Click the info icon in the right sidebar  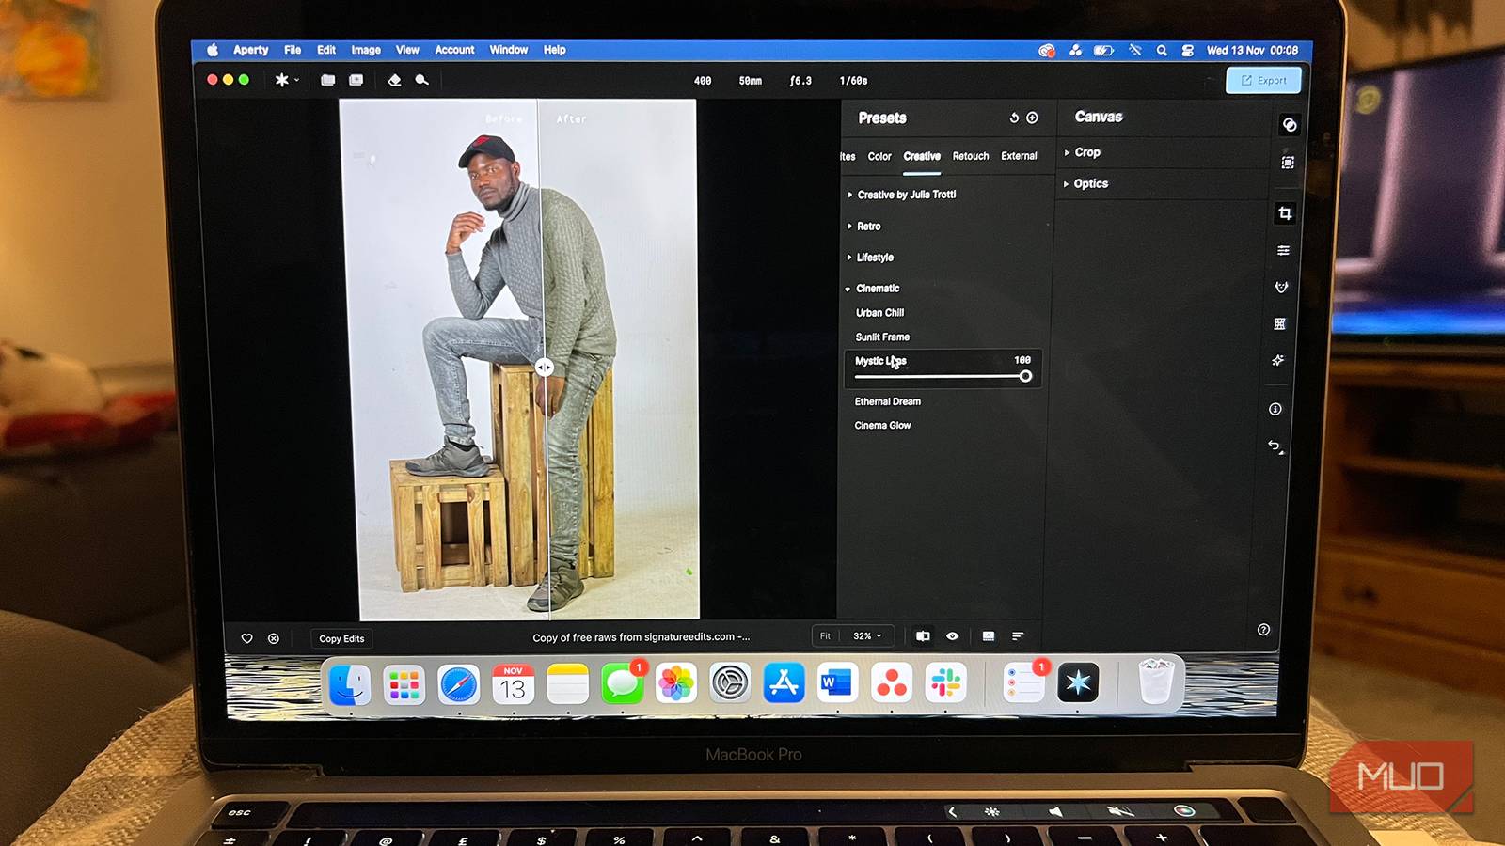pos(1275,409)
